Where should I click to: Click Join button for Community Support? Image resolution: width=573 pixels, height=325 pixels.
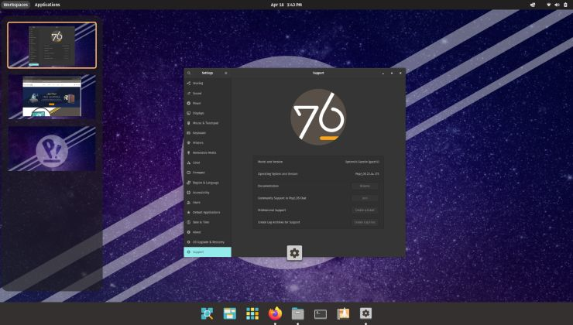(365, 198)
